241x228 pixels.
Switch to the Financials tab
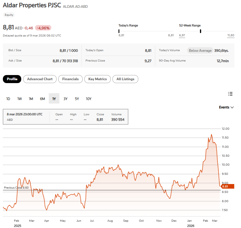(x=70, y=79)
